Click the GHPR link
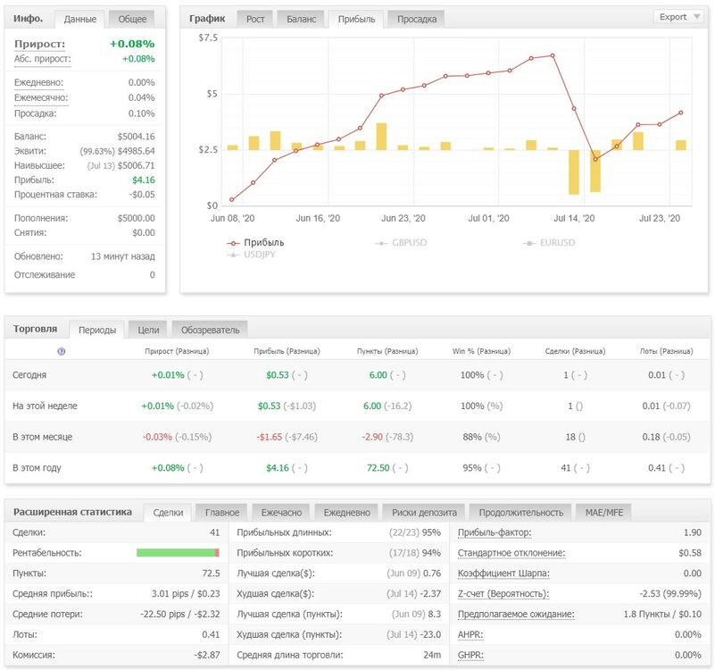 coord(470,655)
